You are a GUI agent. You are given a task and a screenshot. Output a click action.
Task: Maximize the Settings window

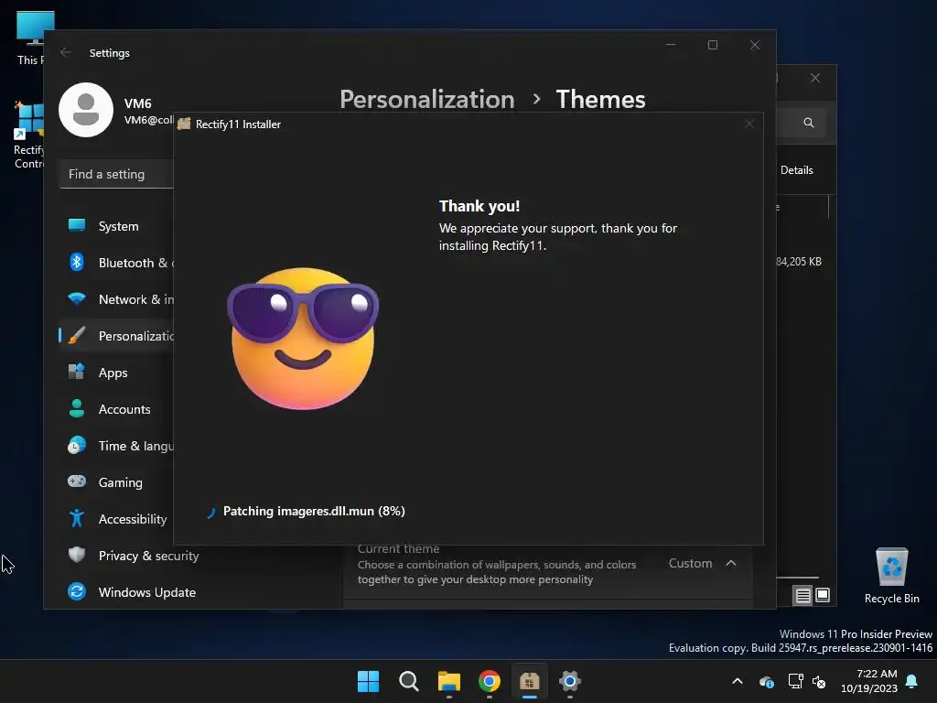pyautogui.click(x=712, y=45)
